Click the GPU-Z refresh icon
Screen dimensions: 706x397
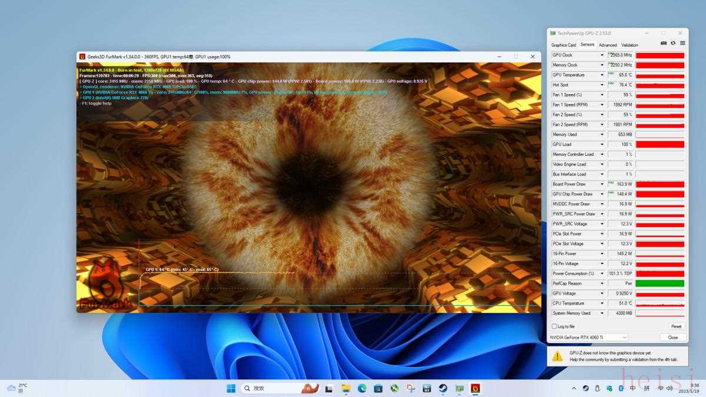673,43
